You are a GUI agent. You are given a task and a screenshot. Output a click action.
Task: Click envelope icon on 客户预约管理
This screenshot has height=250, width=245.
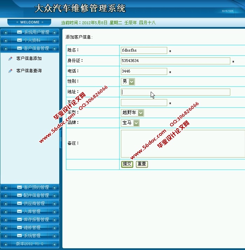coord(19,187)
